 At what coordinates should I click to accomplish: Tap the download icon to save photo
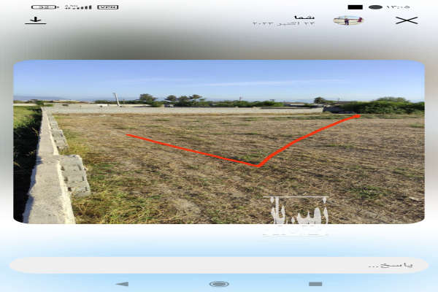point(34,20)
